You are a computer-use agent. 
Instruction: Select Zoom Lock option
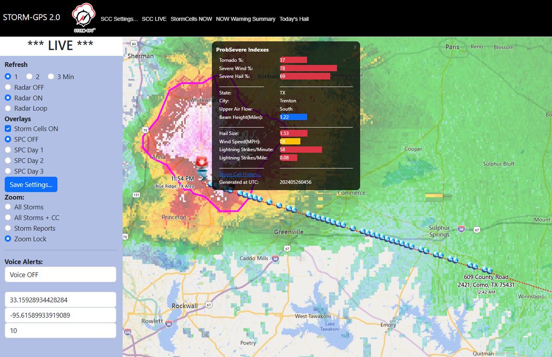click(x=8, y=239)
